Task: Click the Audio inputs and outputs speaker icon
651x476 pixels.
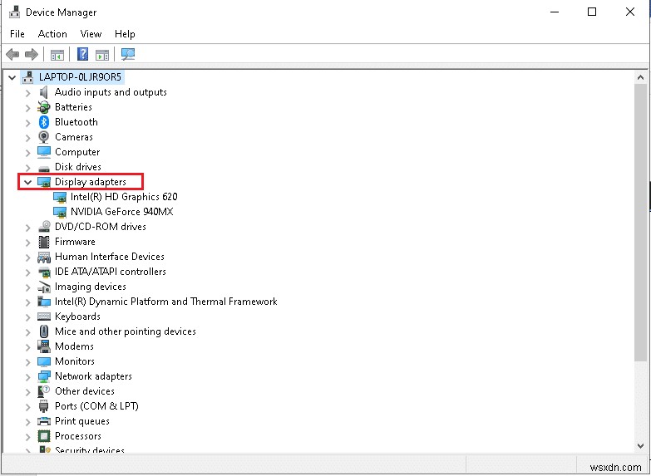Action: click(43, 92)
